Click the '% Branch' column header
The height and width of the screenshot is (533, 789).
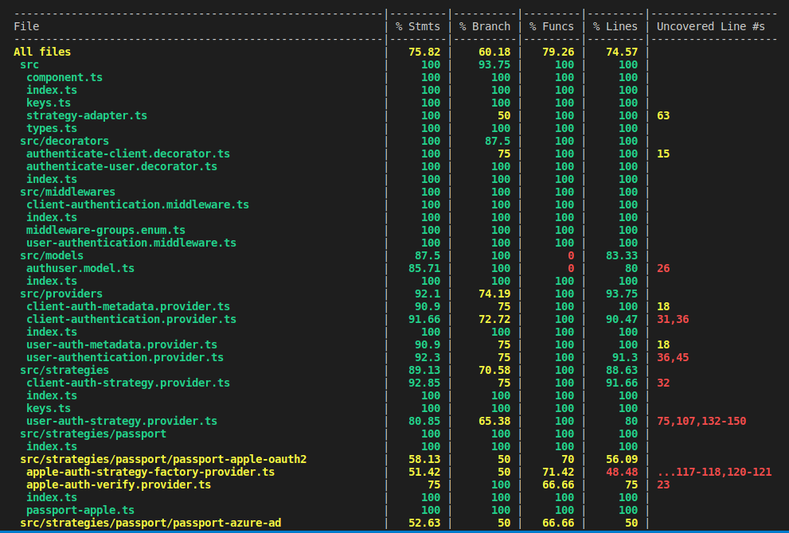[485, 27]
